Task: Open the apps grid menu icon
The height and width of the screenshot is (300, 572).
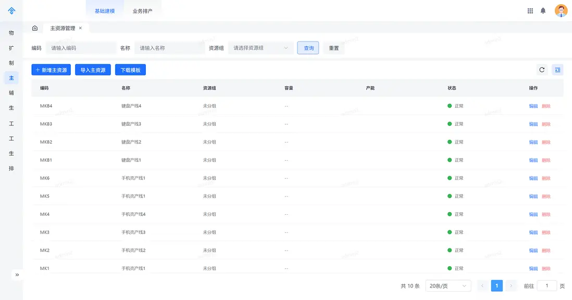Action: 530,11
